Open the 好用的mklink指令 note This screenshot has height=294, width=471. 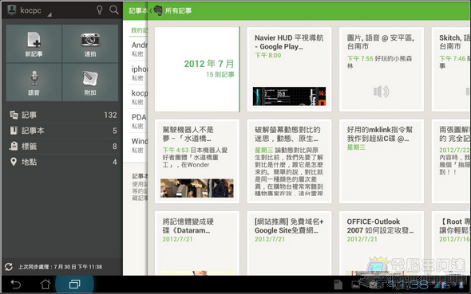coord(382,161)
